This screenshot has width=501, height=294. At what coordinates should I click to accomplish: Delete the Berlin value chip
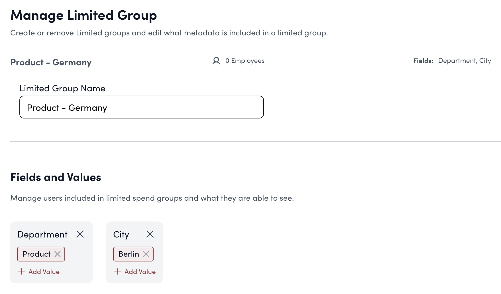[146, 254]
